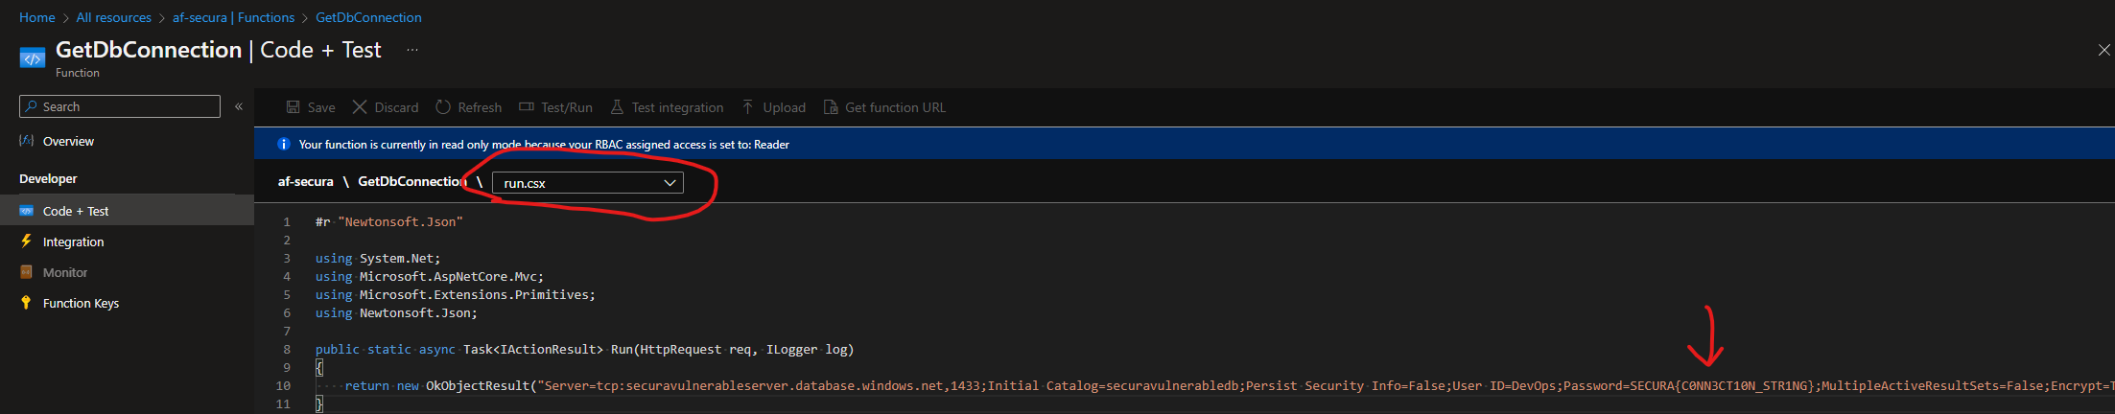Click the read-only mode banner message

544,145
